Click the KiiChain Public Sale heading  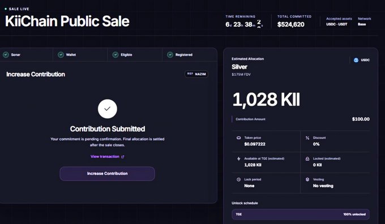(x=67, y=21)
